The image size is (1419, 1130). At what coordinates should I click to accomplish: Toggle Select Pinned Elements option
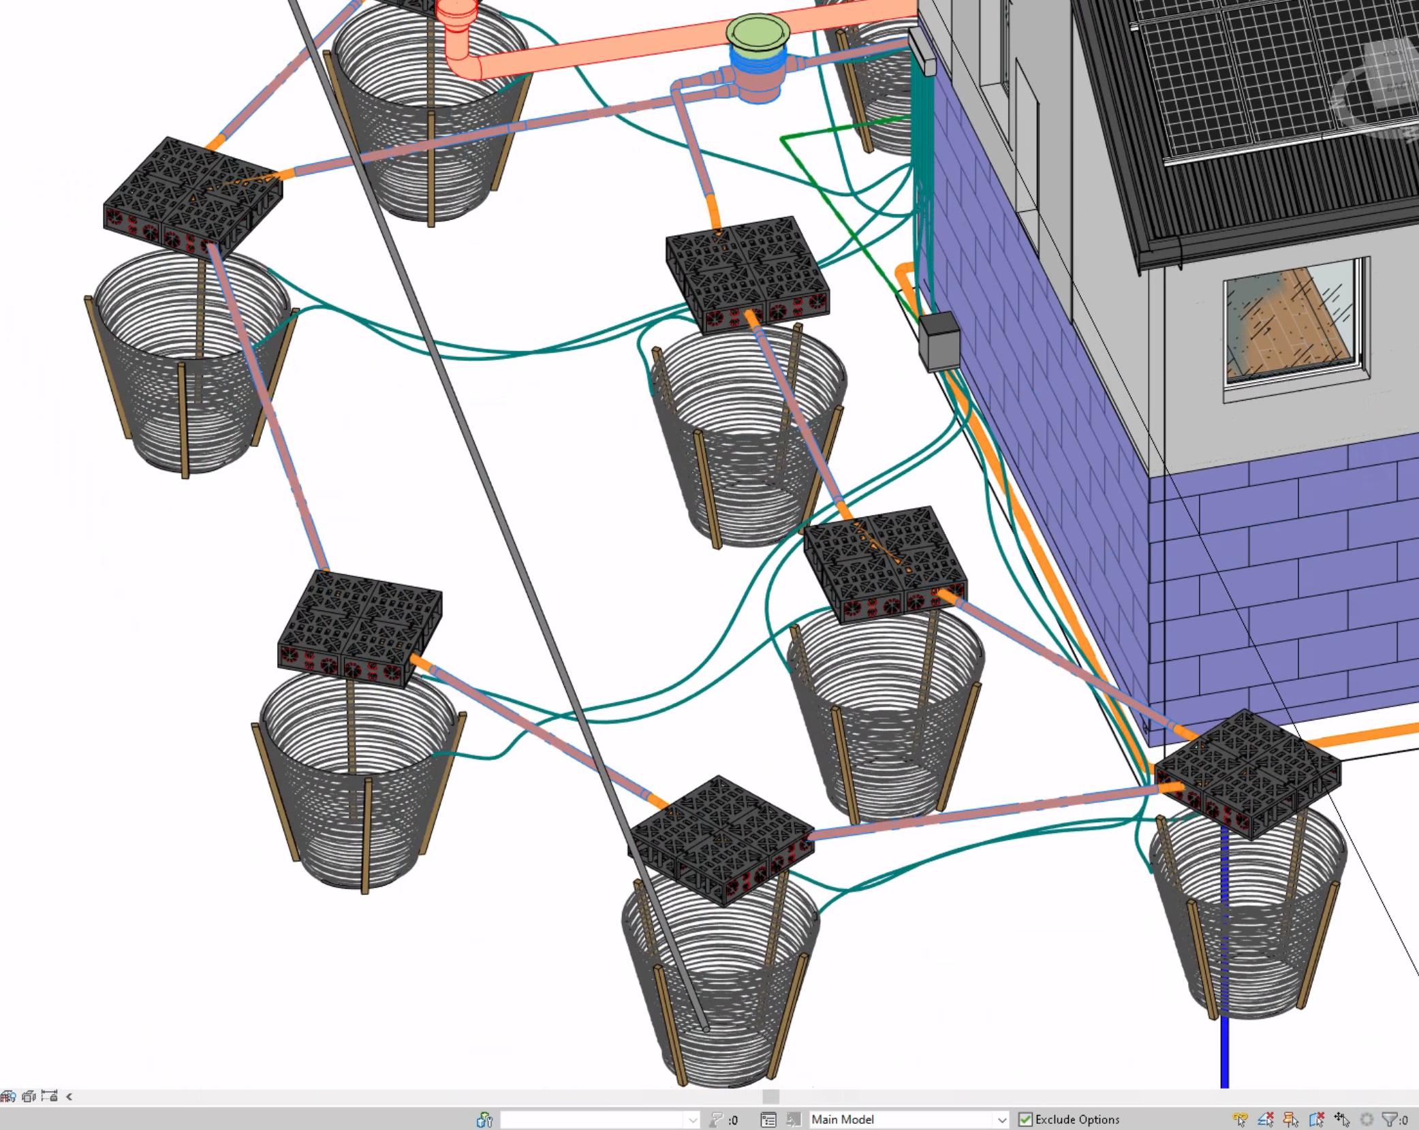click(1290, 1120)
